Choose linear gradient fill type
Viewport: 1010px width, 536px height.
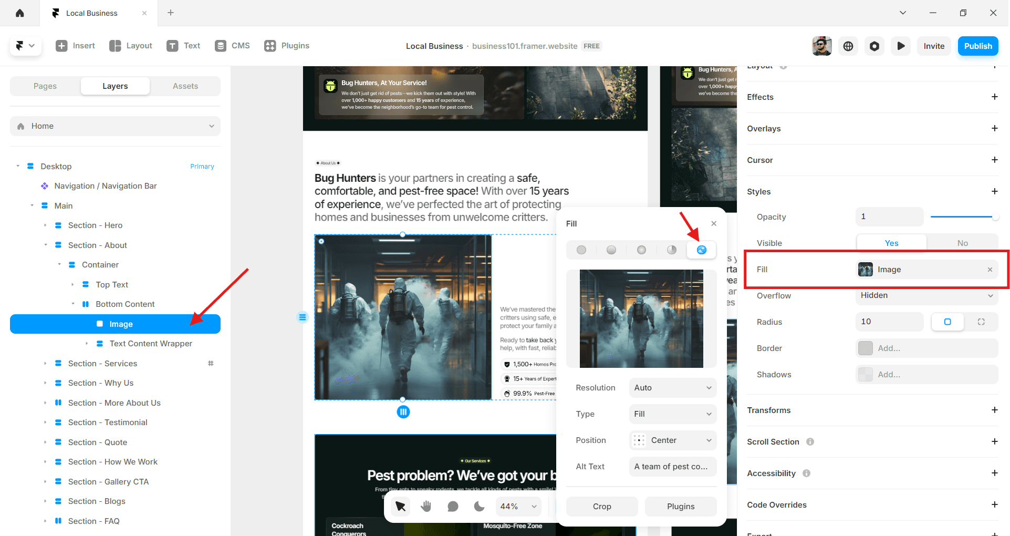click(x=611, y=250)
